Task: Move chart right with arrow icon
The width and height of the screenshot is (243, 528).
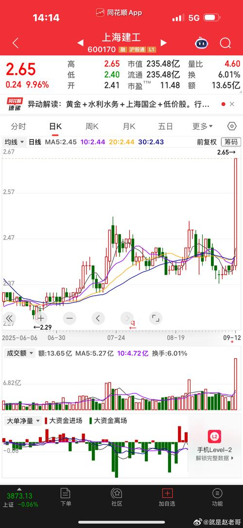Action: click(127, 318)
